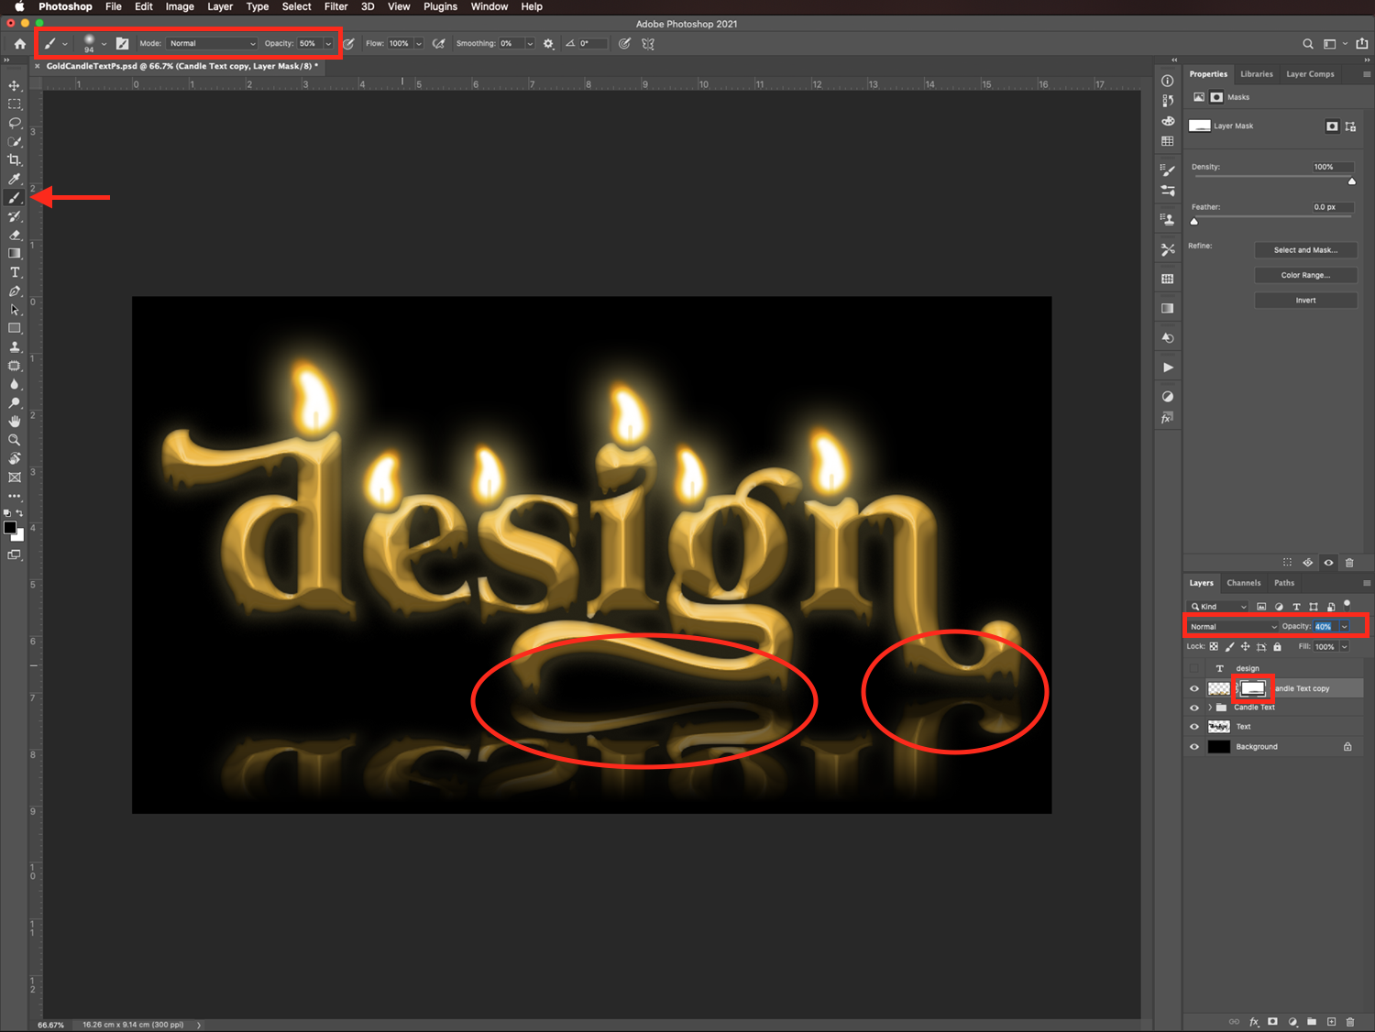This screenshot has height=1032, width=1375.
Task: Click the Home icon in options bar
Action: tap(20, 43)
